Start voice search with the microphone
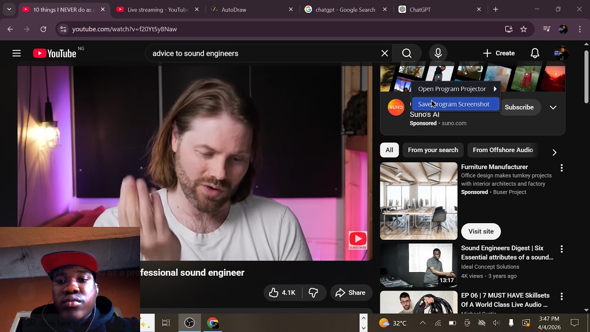Screen dimensions: 590x332 (x=438, y=53)
